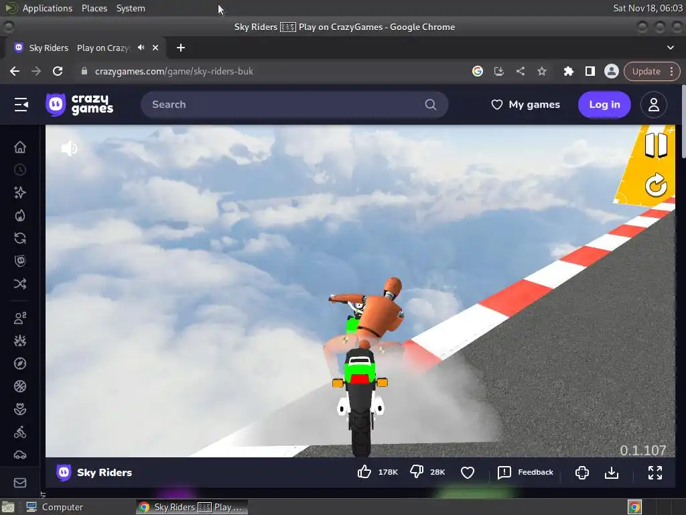Open Adventure compass icon in sidebar
This screenshot has width=686, height=515.
pyautogui.click(x=20, y=363)
